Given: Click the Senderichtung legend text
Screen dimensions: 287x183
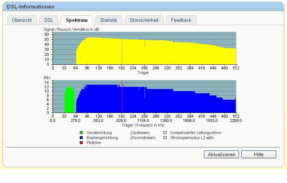Looking at the screenshot, I should click(x=99, y=133).
